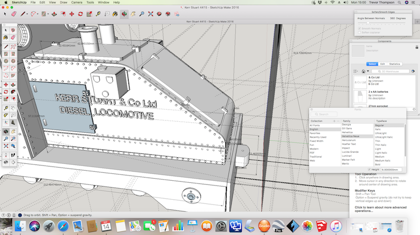Screen dimensions: 420x235
Task: Adjust the Angle Between Normals slider
Action: (368, 23)
